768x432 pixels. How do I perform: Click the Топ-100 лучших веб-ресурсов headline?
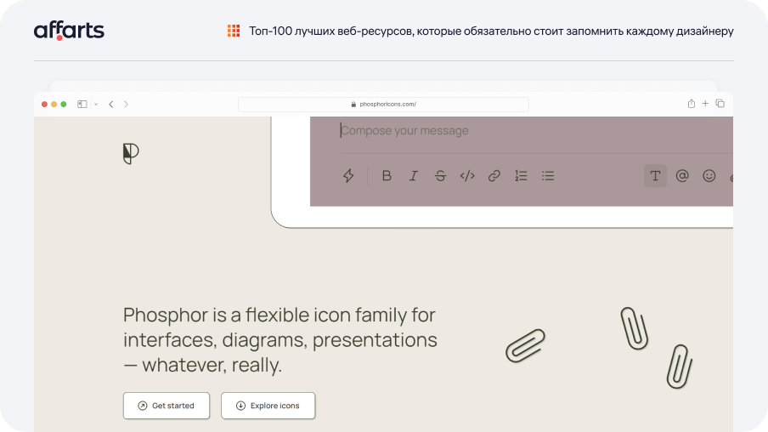(x=491, y=31)
